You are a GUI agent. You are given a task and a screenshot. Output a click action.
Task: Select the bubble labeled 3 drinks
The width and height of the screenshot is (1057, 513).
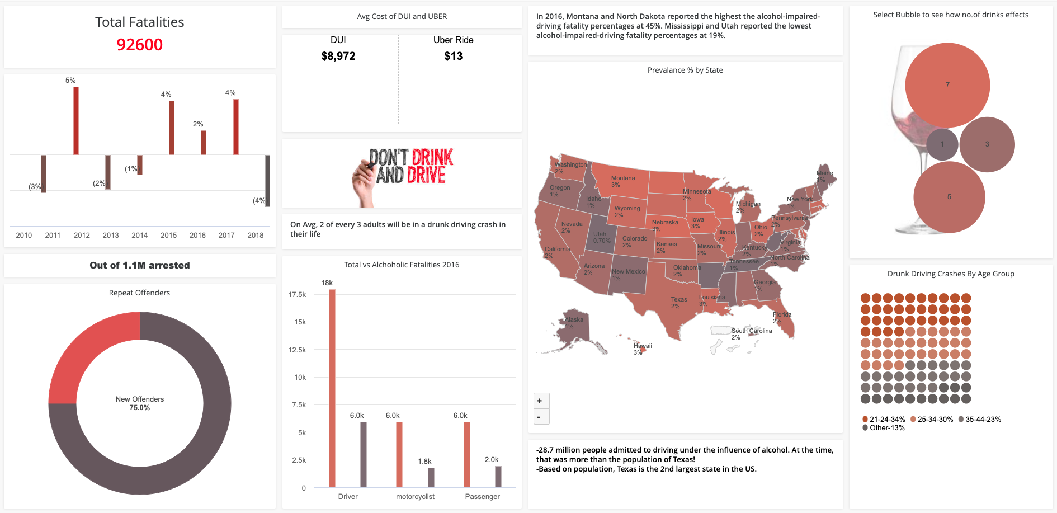(987, 144)
